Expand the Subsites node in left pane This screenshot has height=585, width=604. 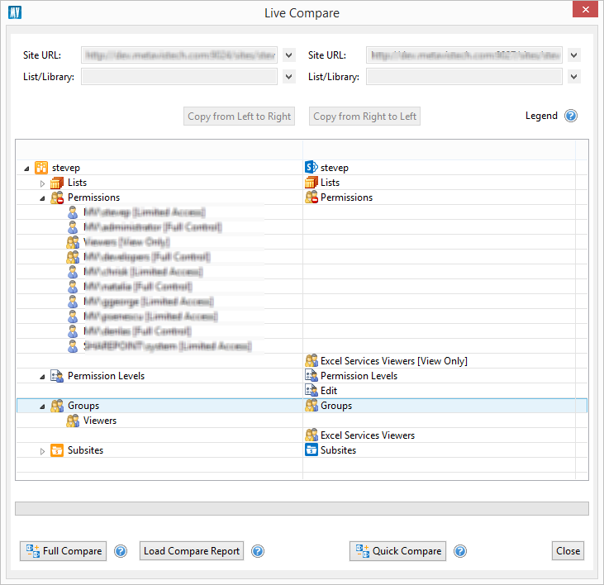42,451
